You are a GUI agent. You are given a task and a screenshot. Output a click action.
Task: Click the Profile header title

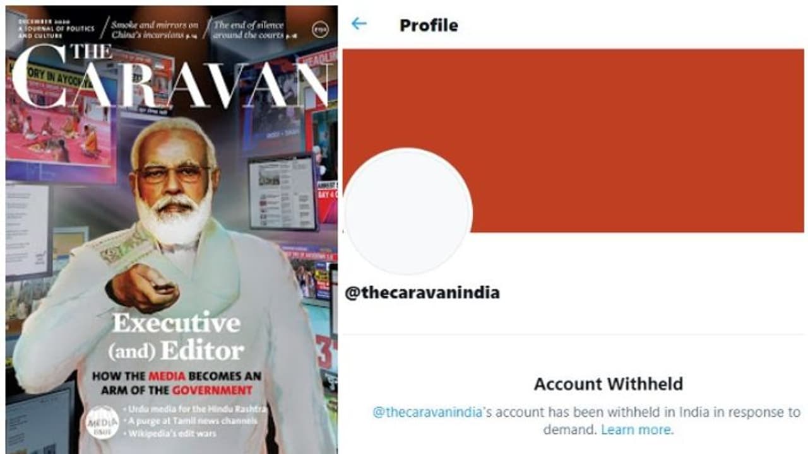coord(429,25)
